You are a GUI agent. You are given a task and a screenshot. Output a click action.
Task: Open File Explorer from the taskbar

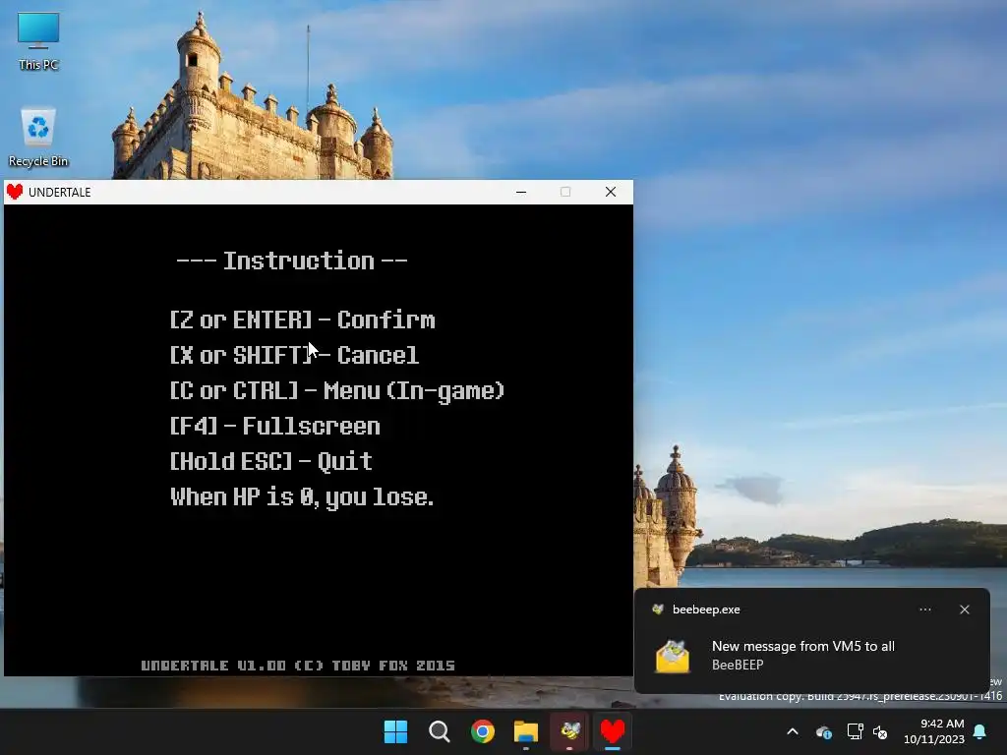point(526,731)
